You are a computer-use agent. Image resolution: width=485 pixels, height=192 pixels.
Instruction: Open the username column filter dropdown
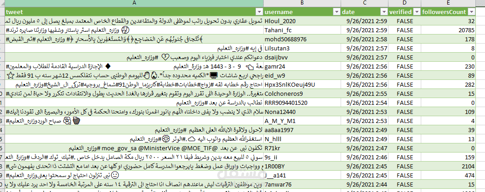pyautogui.click(x=336, y=12)
